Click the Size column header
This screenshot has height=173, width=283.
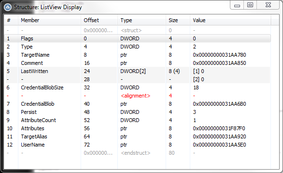178,20
